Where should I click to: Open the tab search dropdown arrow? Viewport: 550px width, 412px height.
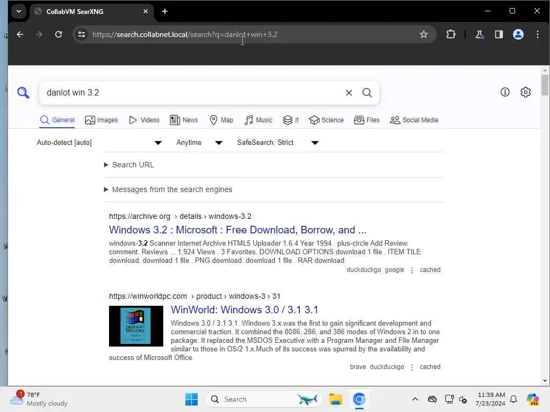coord(19,12)
